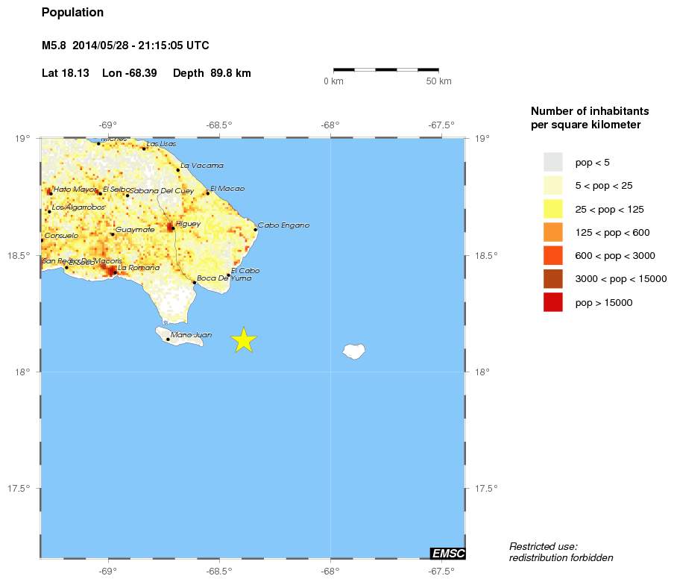The height and width of the screenshot is (582, 674).
Task: Select the red-orange '600 < pop < 3000' swatch
Action: pyautogui.click(x=552, y=256)
